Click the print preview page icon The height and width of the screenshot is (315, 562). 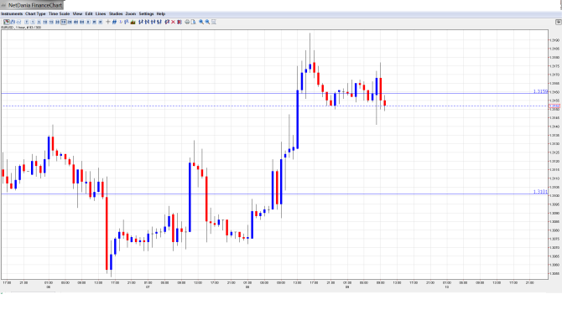[x=193, y=22]
